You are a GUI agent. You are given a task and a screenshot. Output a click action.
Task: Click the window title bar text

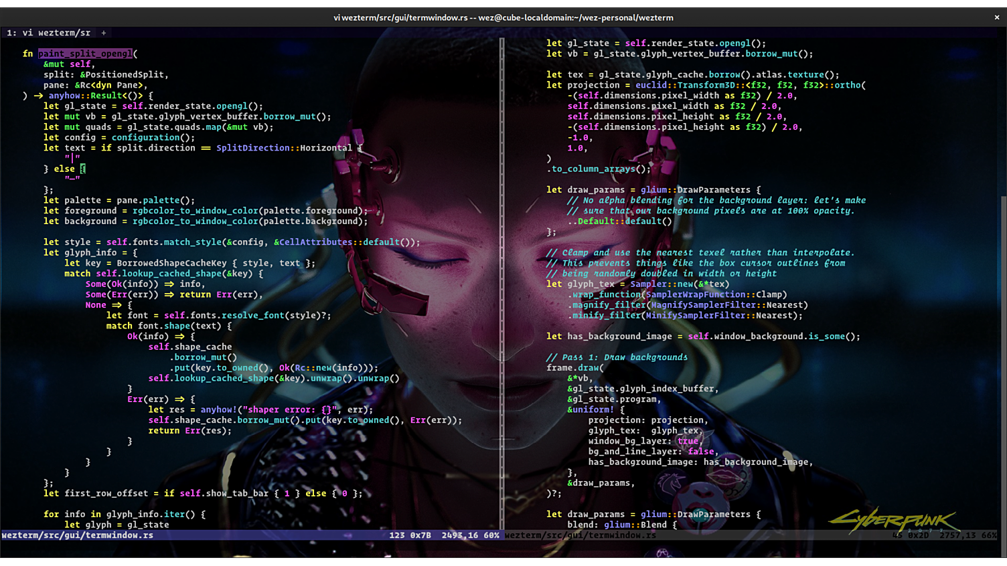(503, 17)
